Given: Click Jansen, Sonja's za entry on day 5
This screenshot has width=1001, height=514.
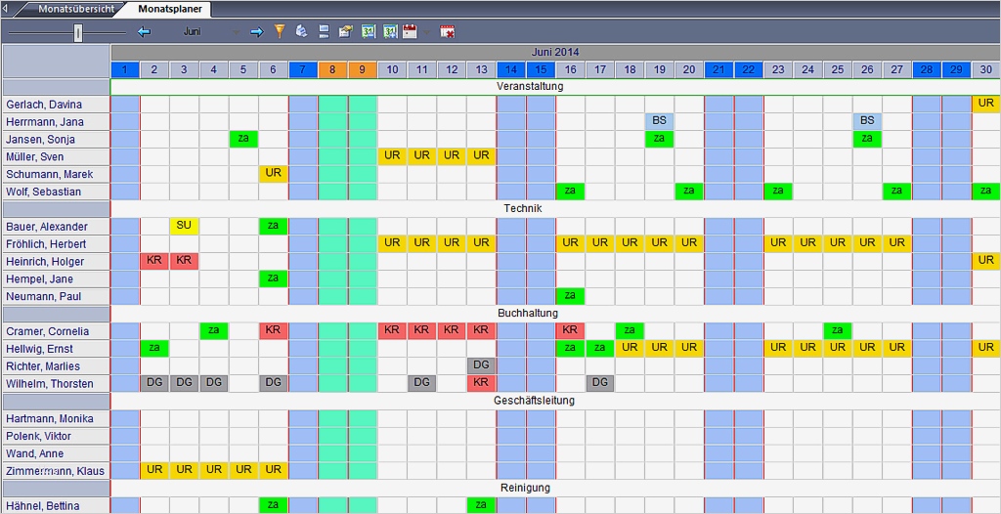Looking at the screenshot, I should pos(243,139).
